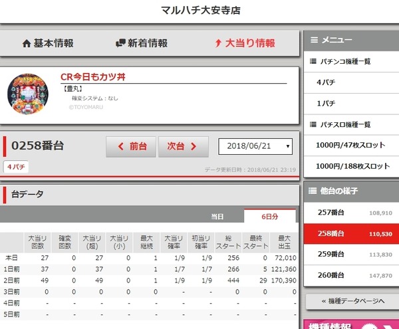Click the 4パチ tag under 0258番台
Screen dimensions: 399x329
16,167
